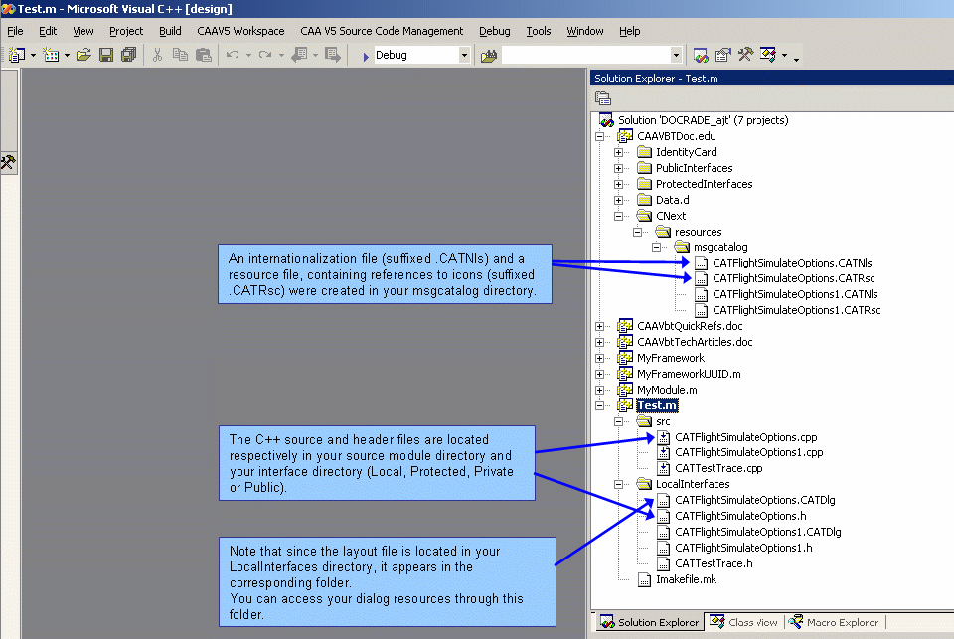The height and width of the screenshot is (639, 954).
Task: Click the Properties Window toolbar icon
Action: pos(722,55)
